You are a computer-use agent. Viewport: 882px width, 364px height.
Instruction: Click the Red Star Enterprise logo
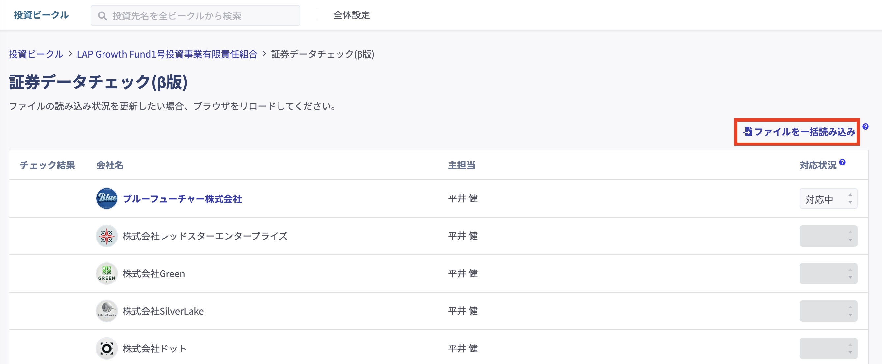(106, 236)
